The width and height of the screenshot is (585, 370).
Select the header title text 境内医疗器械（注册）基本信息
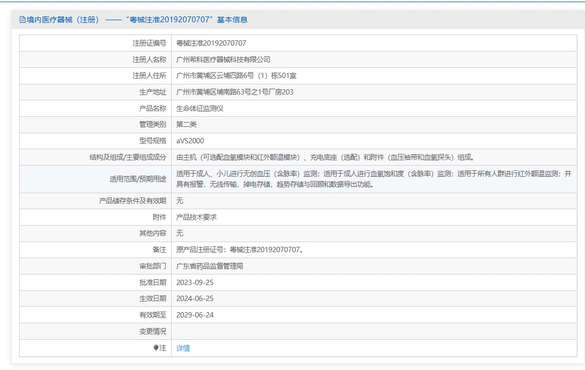coord(137,20)
